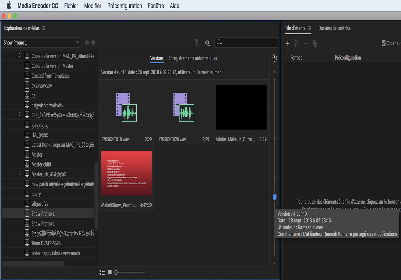Viewport: 401px width, 280px height.
Task: Click the media browser search field
Action: (x=246, y=43)
